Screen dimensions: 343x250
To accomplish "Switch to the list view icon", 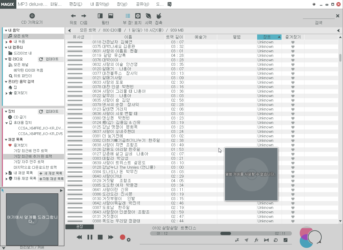I will pos(128,16).
